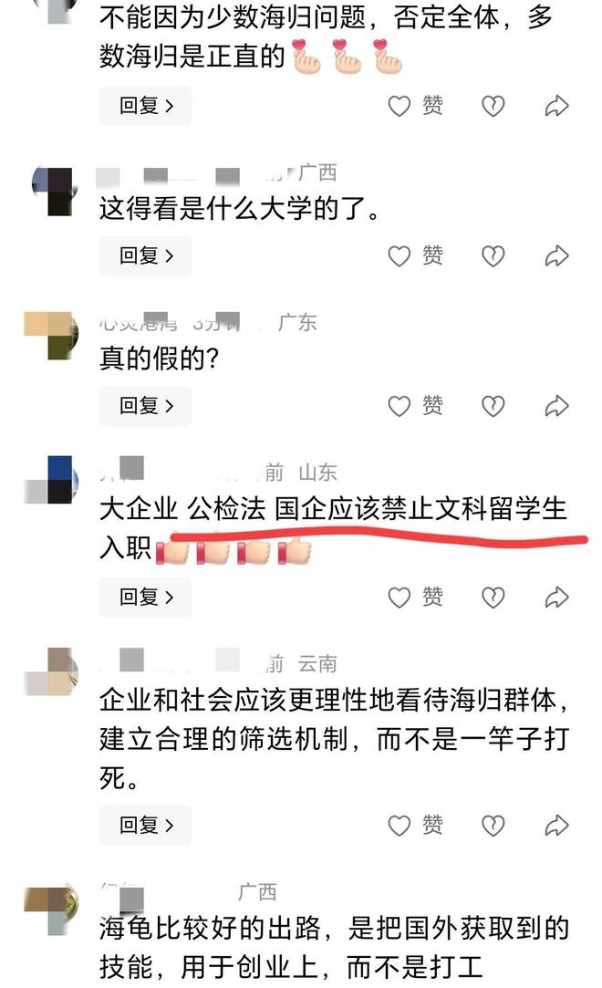This screenshot has height=988, width=602.
Task: Expand reply under 一竿子打死 comment
Action: (x=145, y=826)
